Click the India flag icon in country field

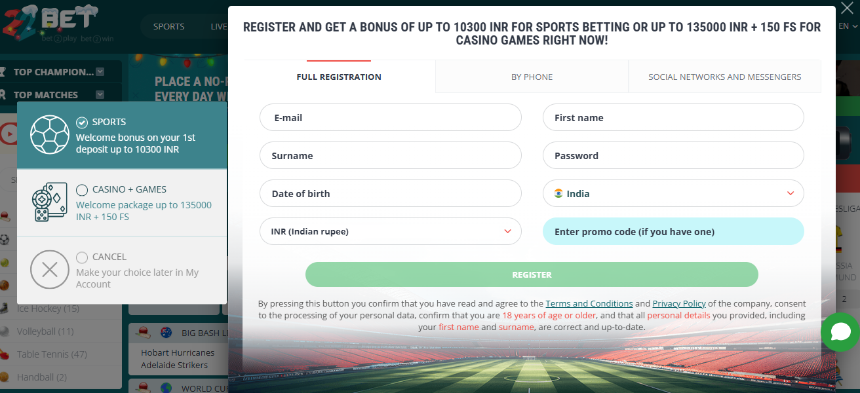tap(558, 193)
